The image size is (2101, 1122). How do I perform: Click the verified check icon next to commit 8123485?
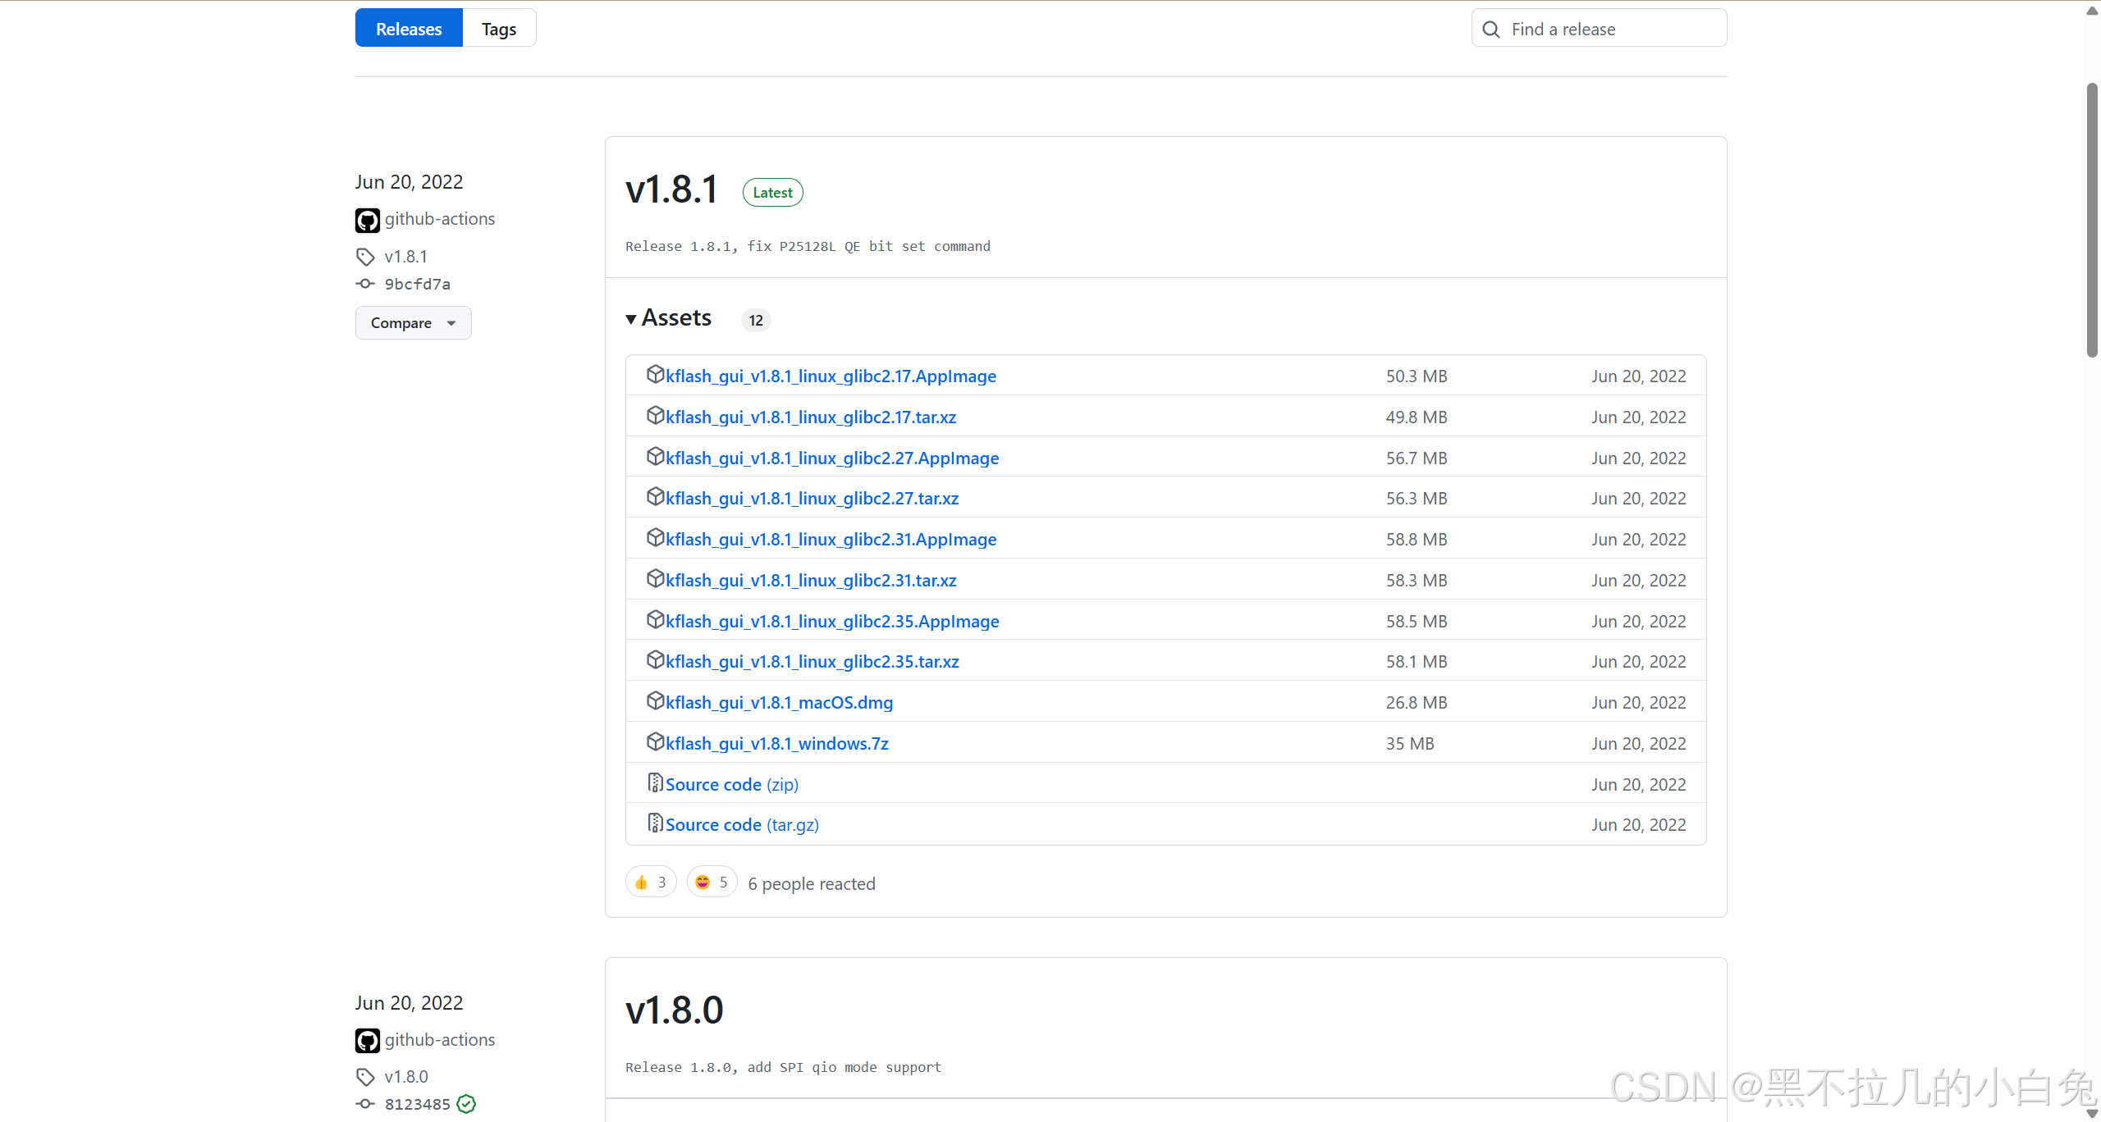[466, 1104]
